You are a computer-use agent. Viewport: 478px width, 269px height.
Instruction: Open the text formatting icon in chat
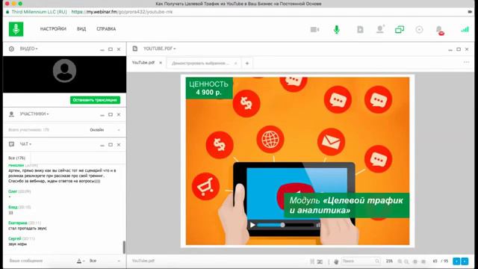80,261
